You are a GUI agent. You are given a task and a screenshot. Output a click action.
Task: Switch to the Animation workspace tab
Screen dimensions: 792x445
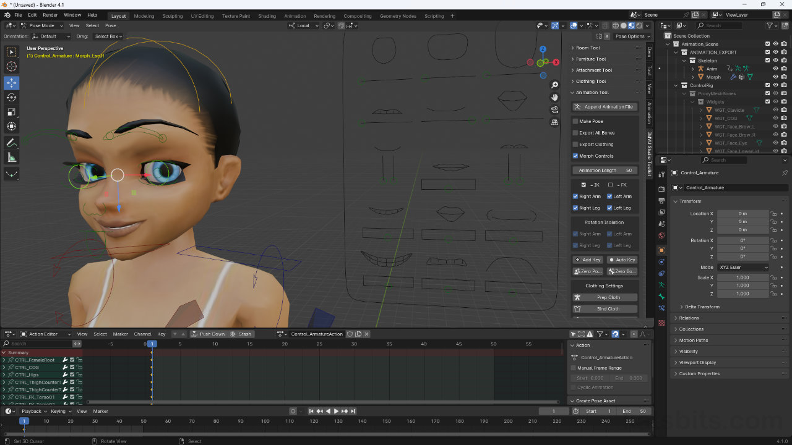[295, 16]
